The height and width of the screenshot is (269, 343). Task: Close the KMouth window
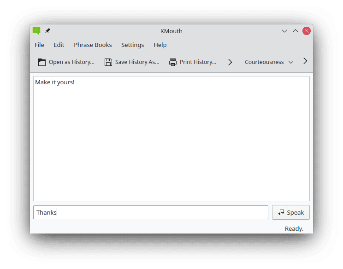307,31
